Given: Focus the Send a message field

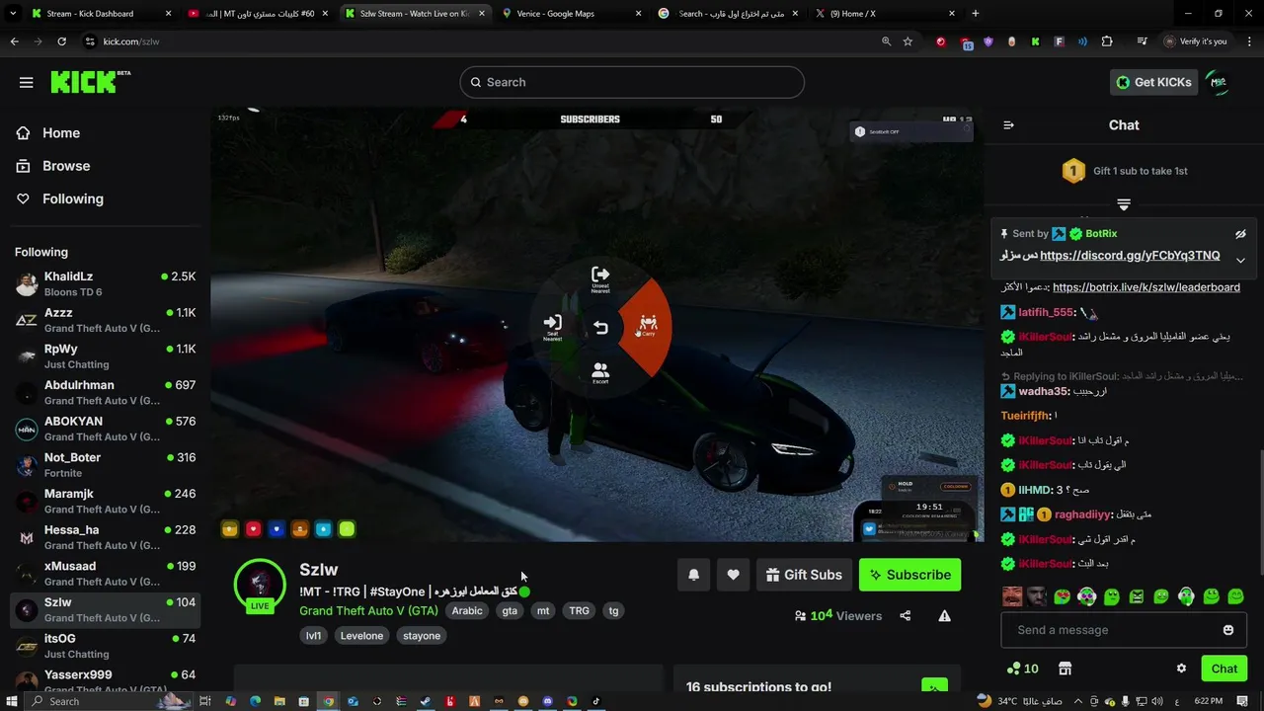Looking at the screenshot, I should click(1124, 630).
